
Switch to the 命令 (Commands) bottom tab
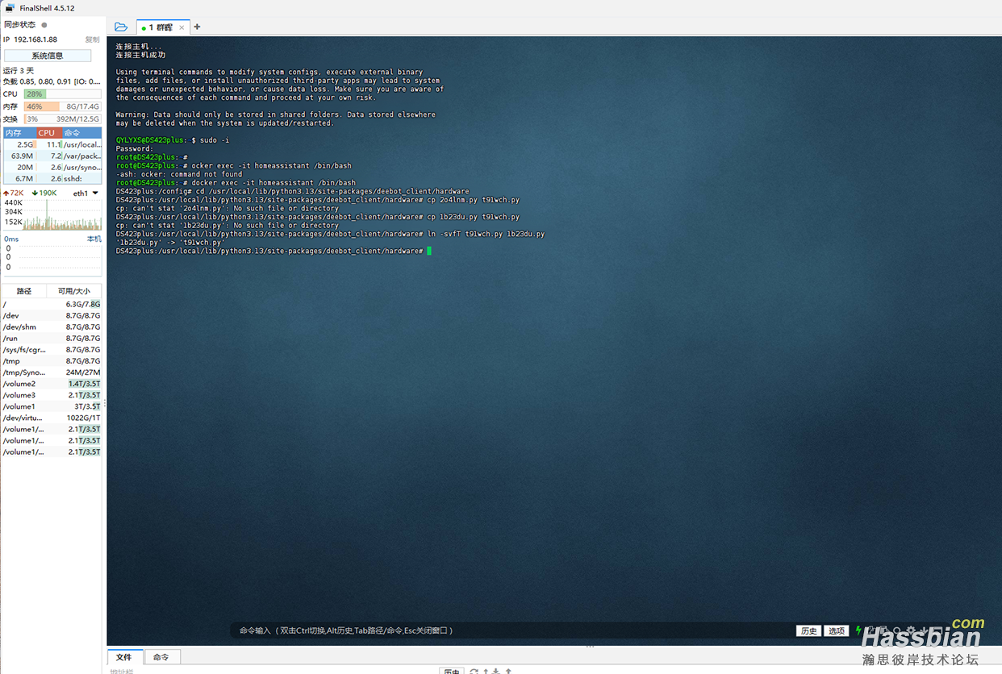[161, 657]
